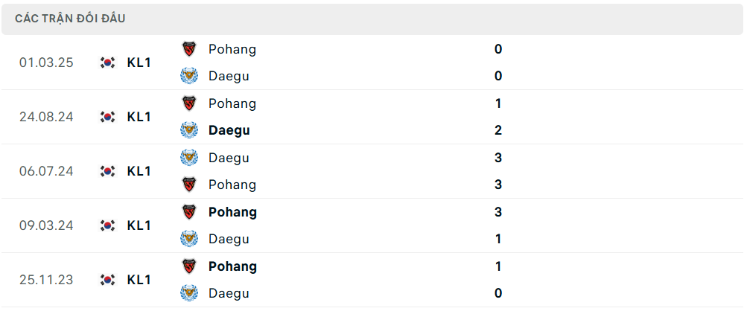Viewport: 747px width, 314px height.
Task: Select Pohang team name in 06.07.24 match
Action: [x=232, y=185]
